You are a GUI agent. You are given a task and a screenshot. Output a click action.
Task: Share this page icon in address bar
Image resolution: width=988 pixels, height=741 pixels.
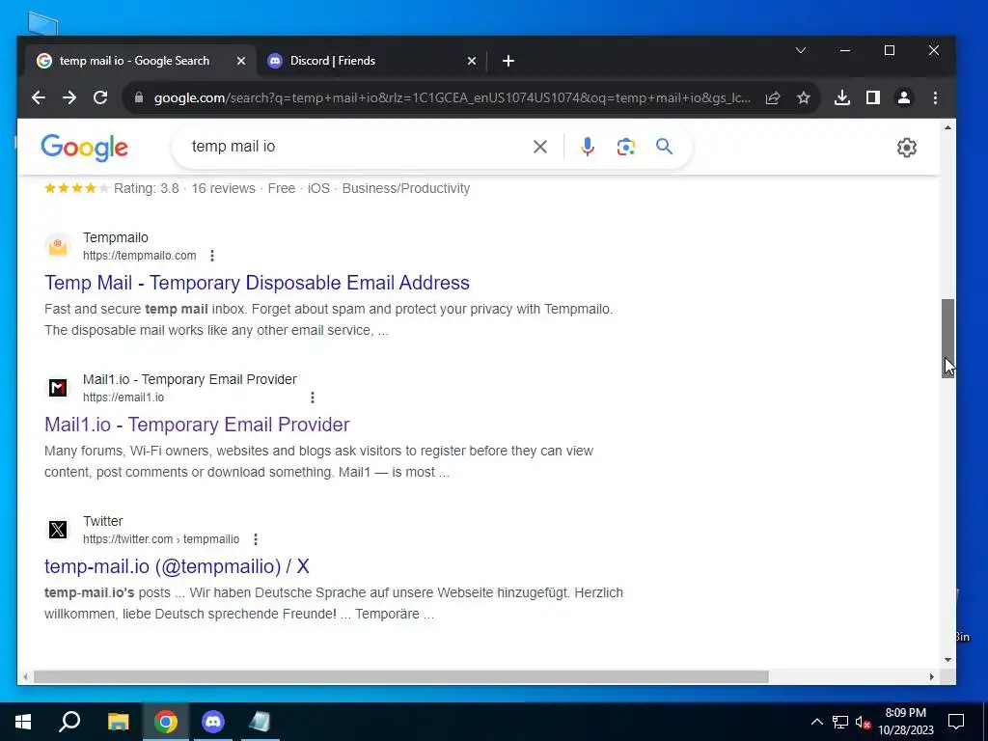[773, 97]
